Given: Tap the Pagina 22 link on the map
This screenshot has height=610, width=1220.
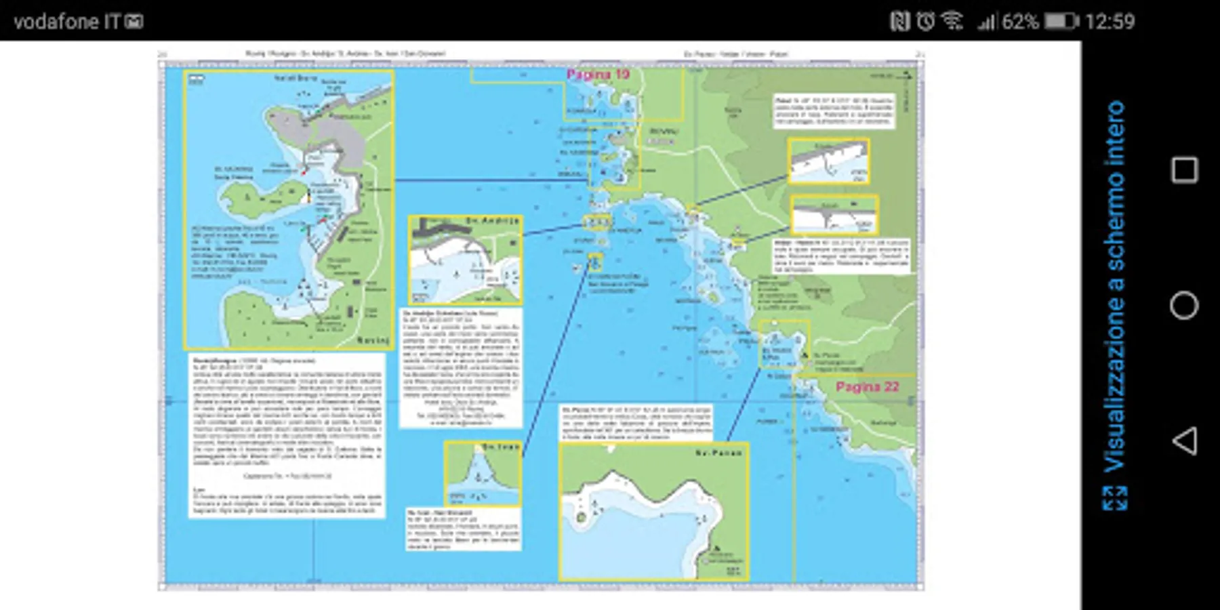Looking at the screenshot, I should 867,387.
